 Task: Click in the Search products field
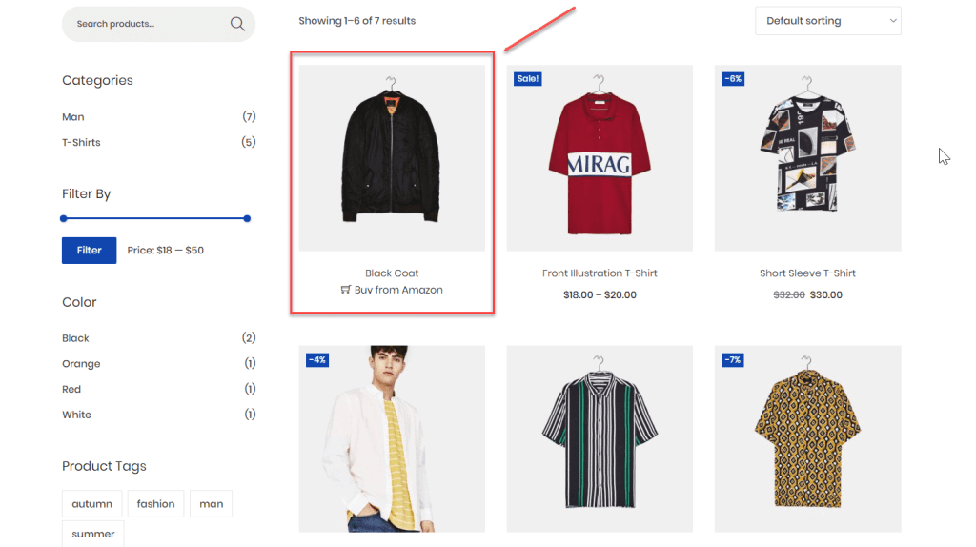[143, 24]
